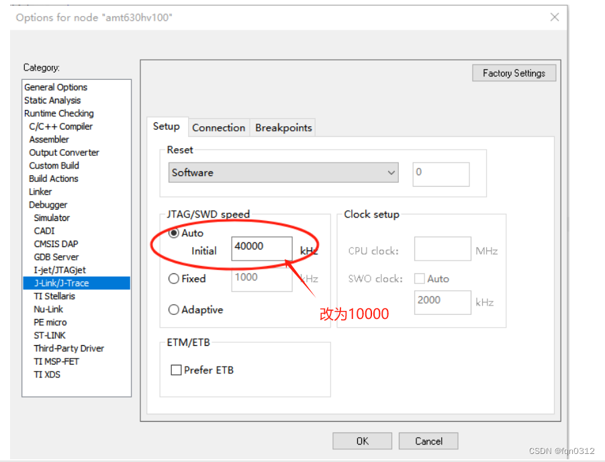Select J-Link/J-Trace in the category list
This screenshot has height=462, width=605.
click(x=60, y=283)
